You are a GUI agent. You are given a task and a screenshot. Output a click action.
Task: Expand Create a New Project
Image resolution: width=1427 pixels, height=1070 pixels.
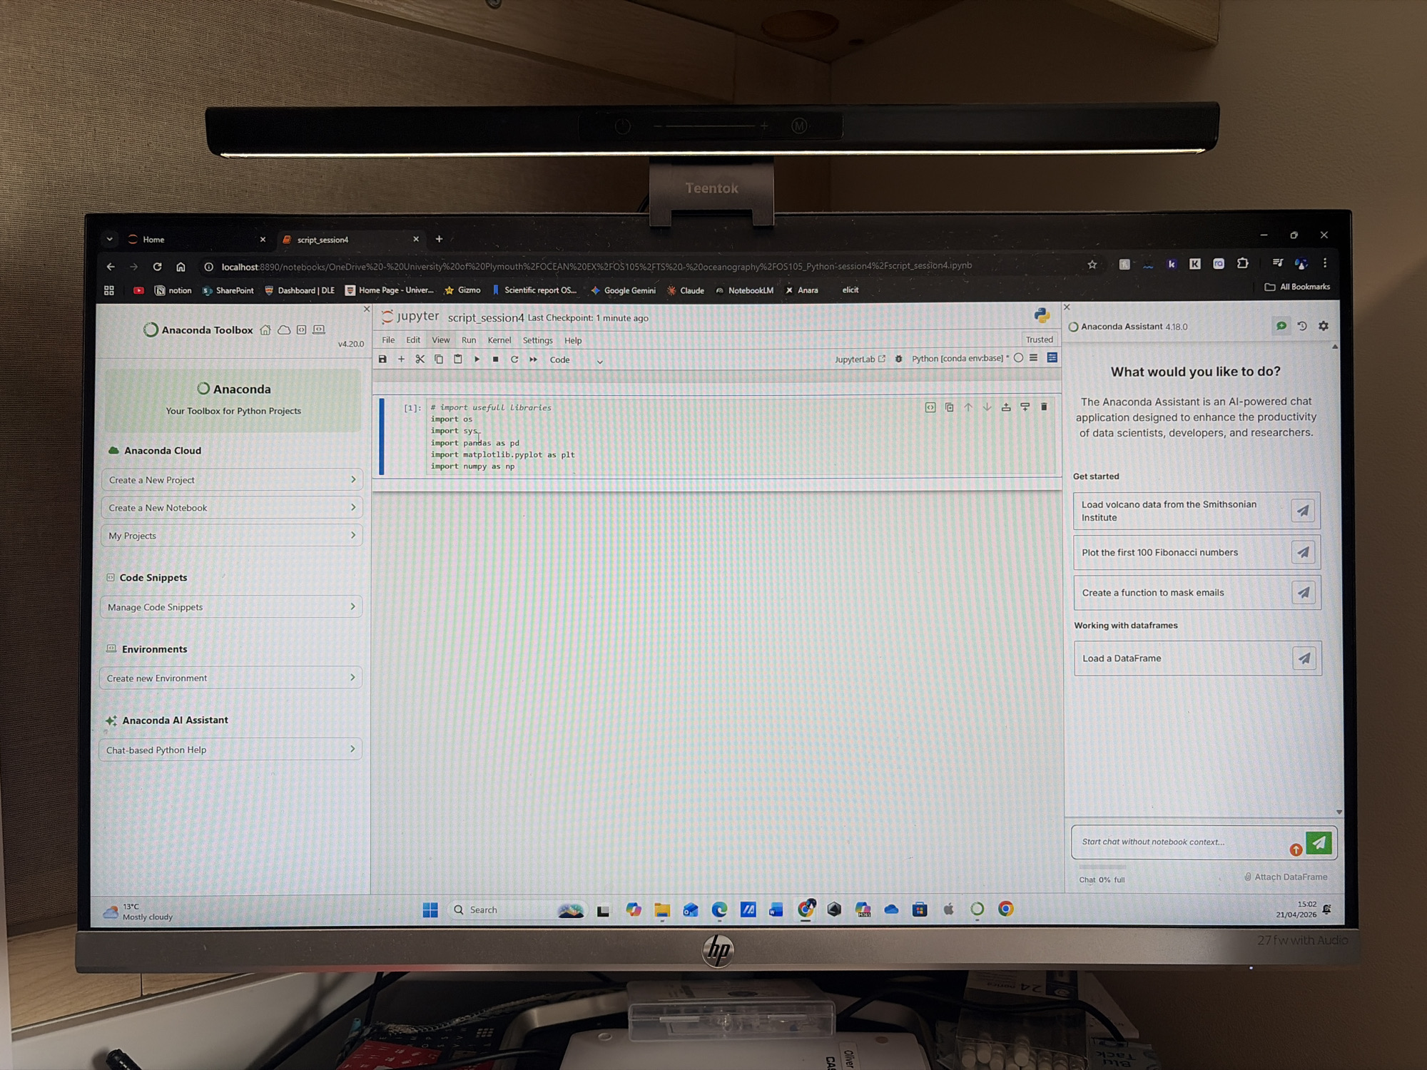pos(232,480)
